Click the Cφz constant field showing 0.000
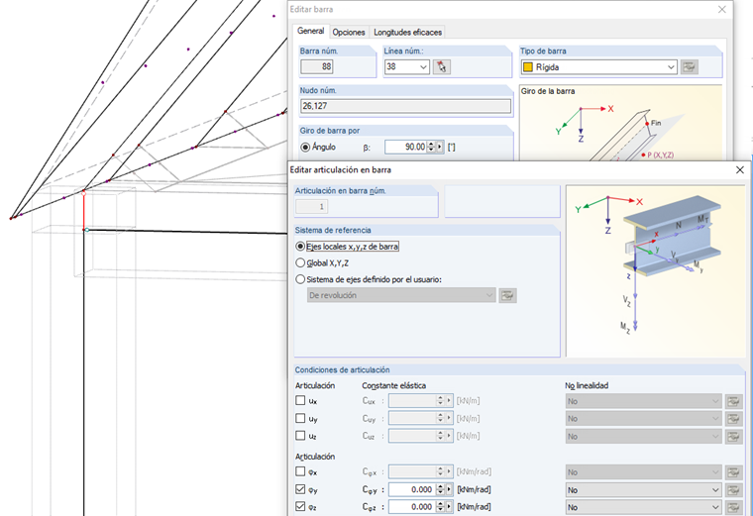This screenshot has width=753, height=516. point(411,507)
